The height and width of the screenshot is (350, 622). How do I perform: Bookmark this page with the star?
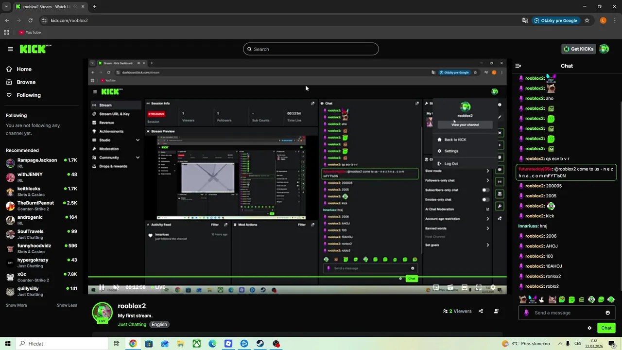587,20
